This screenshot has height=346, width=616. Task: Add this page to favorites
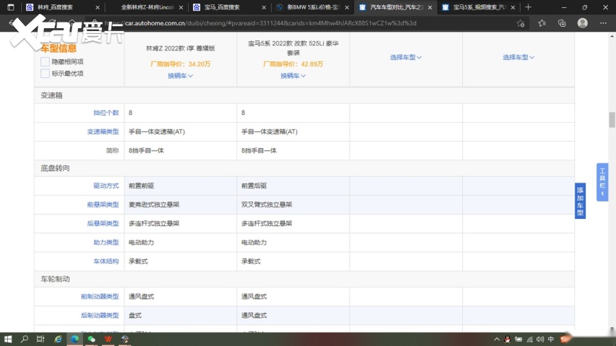(x=521, y=23)
